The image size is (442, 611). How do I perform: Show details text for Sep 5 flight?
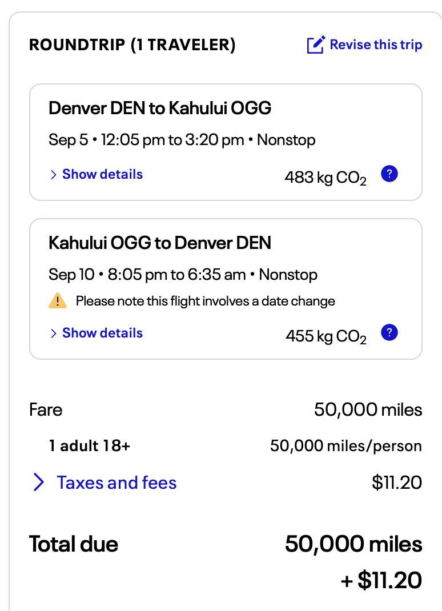[x=102, y=174]
